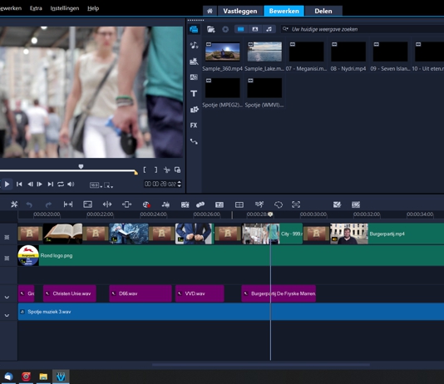Toggle the video track ripple control
444x384 pixels.
pos(7,237)
